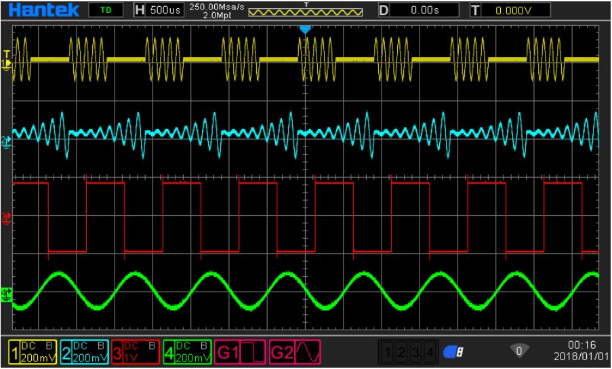Click the G2 sine waveform icon

(x=308, y=352)
